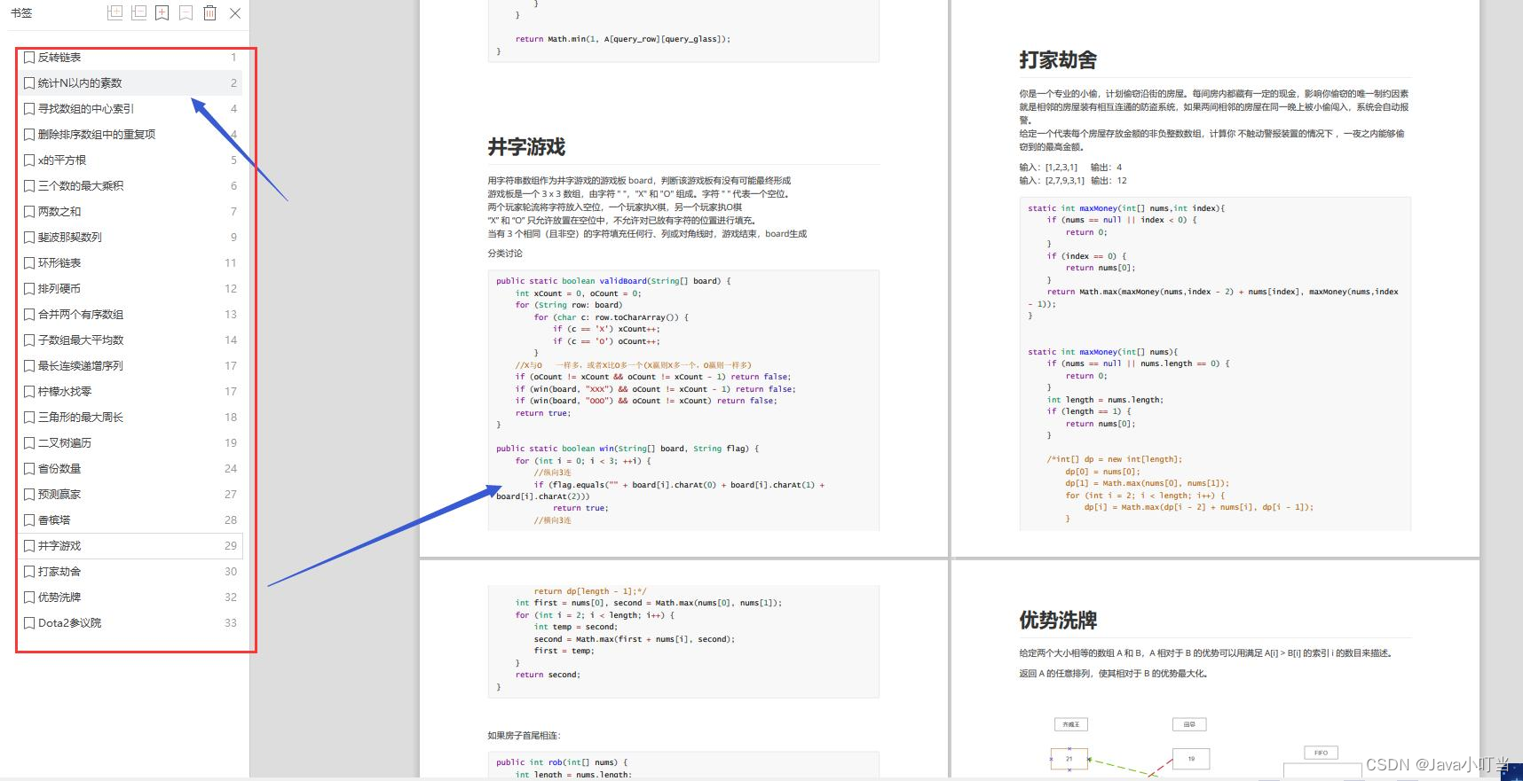Click the 井字游戏 section heading
This screenshot has height=781, width=1523.
526,147
